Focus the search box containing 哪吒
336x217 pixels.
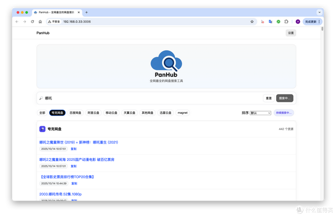tap(150, 98)
